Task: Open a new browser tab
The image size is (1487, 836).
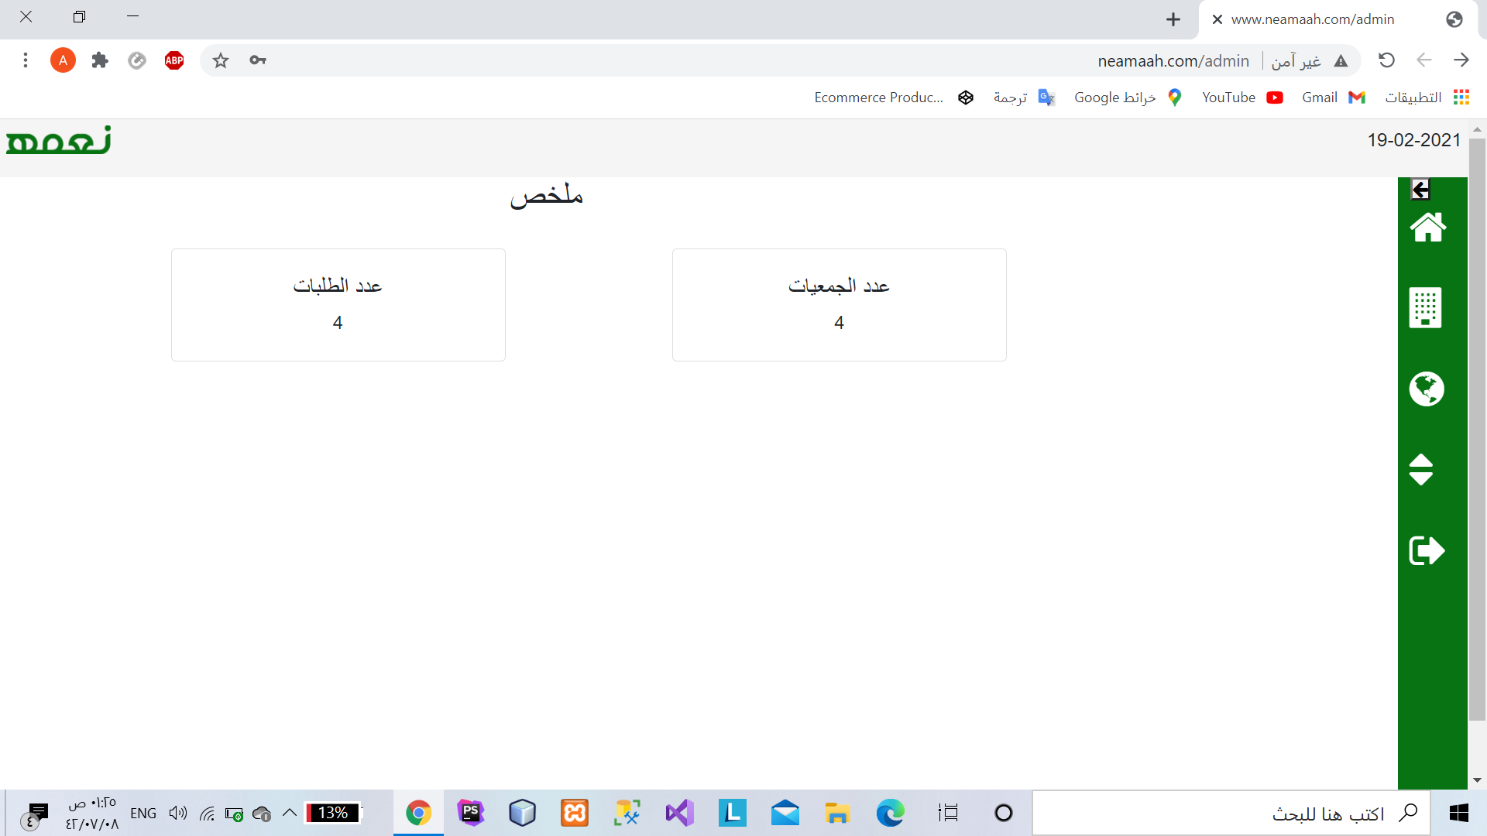Action: tap(1173, 19)
